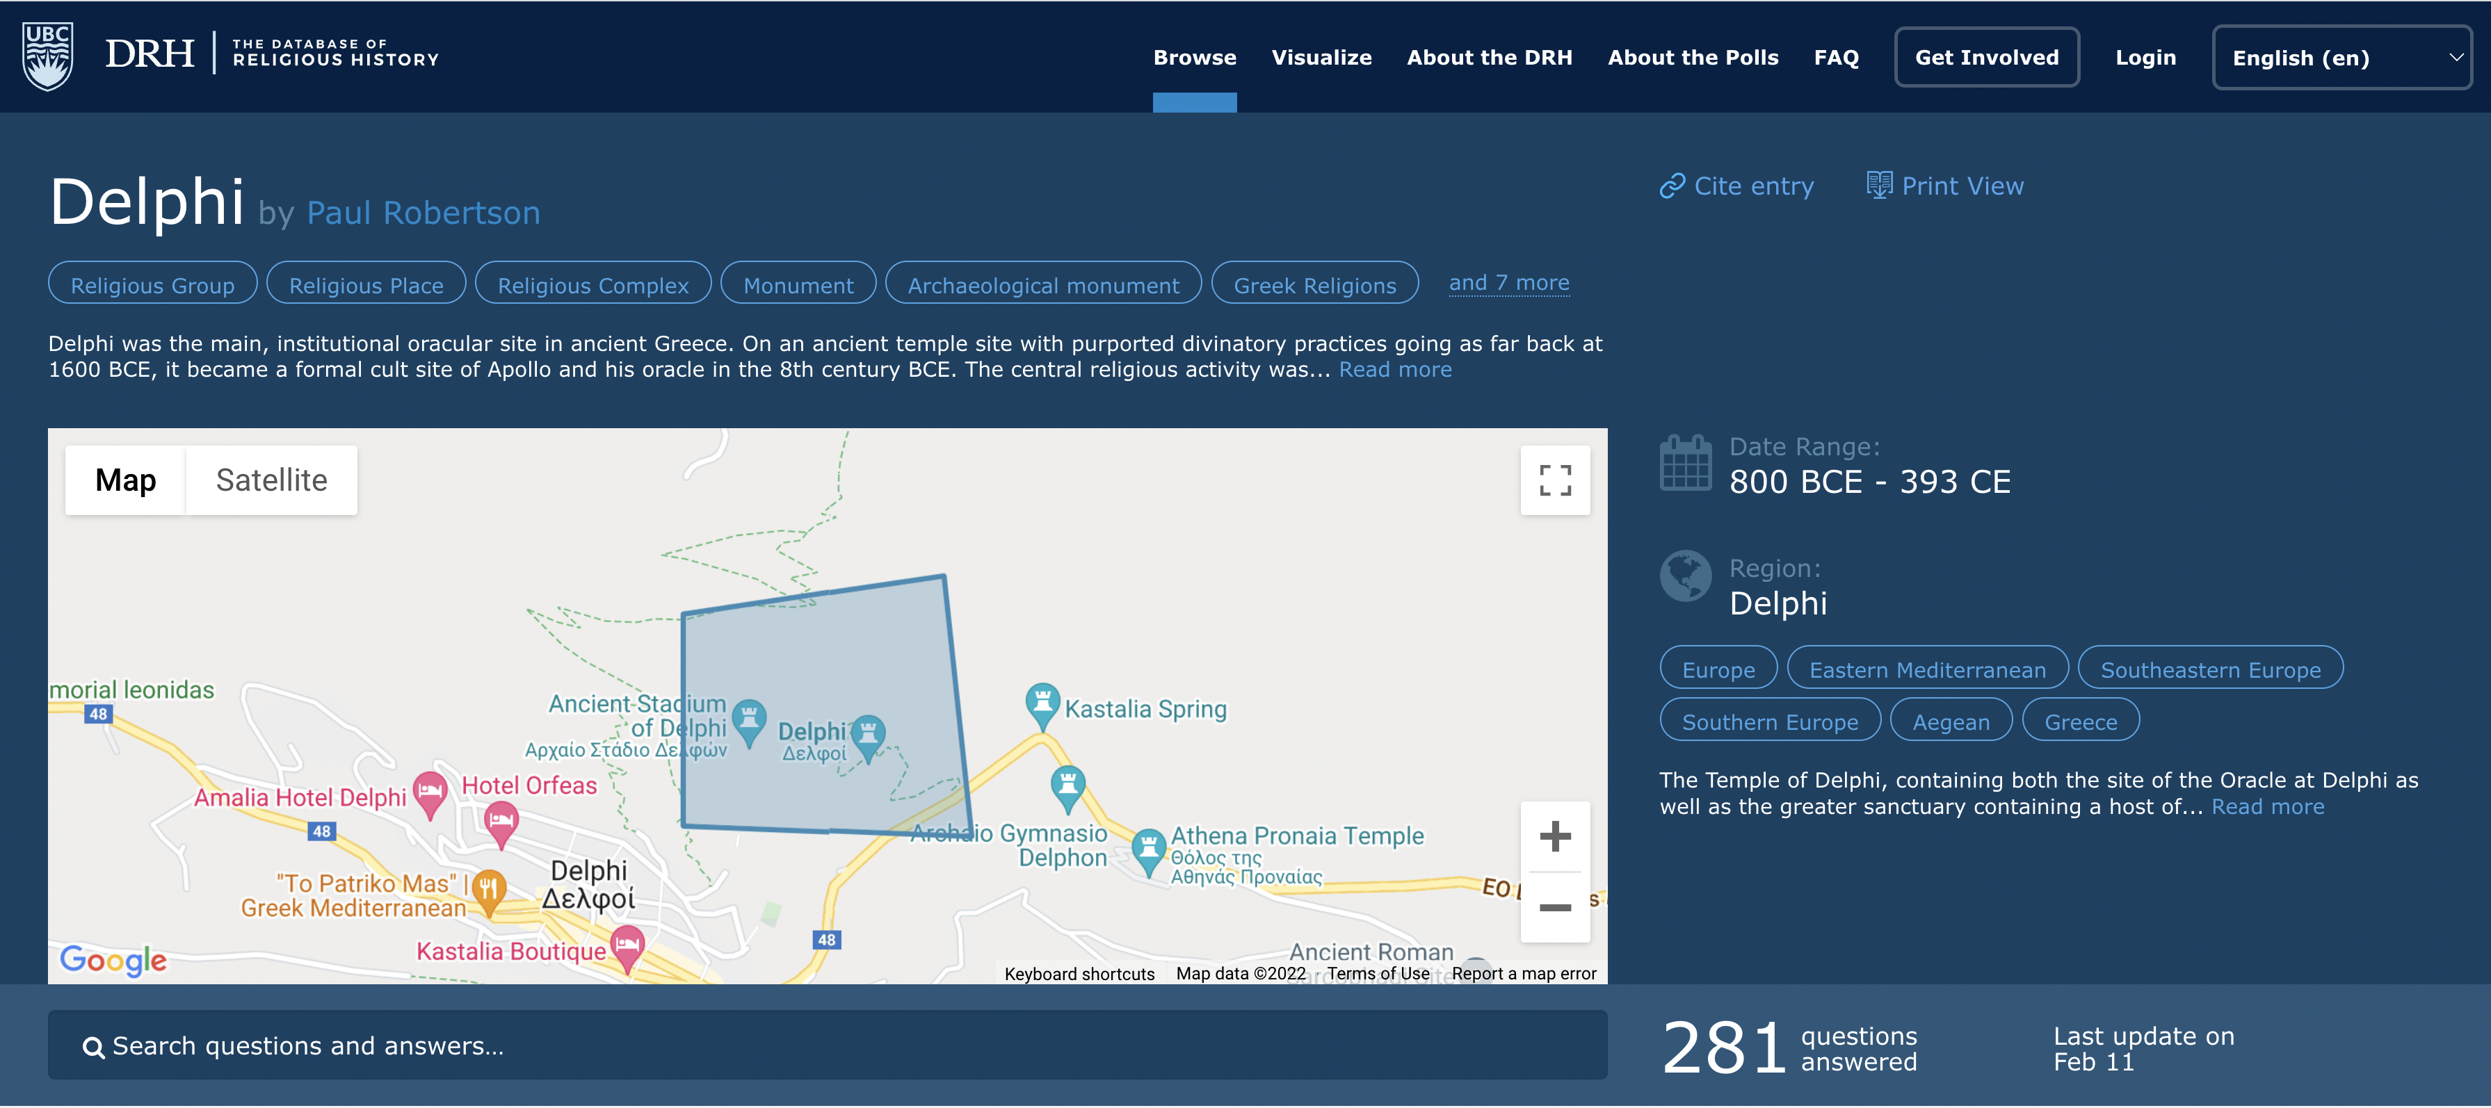Click the Hotel Orfeas lodging marker
Screen dimensions: 2491x1108
point(501,822)
